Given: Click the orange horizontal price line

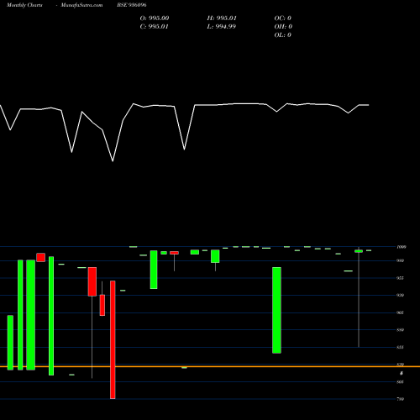Looking at the screenshot, I should 210,366.
